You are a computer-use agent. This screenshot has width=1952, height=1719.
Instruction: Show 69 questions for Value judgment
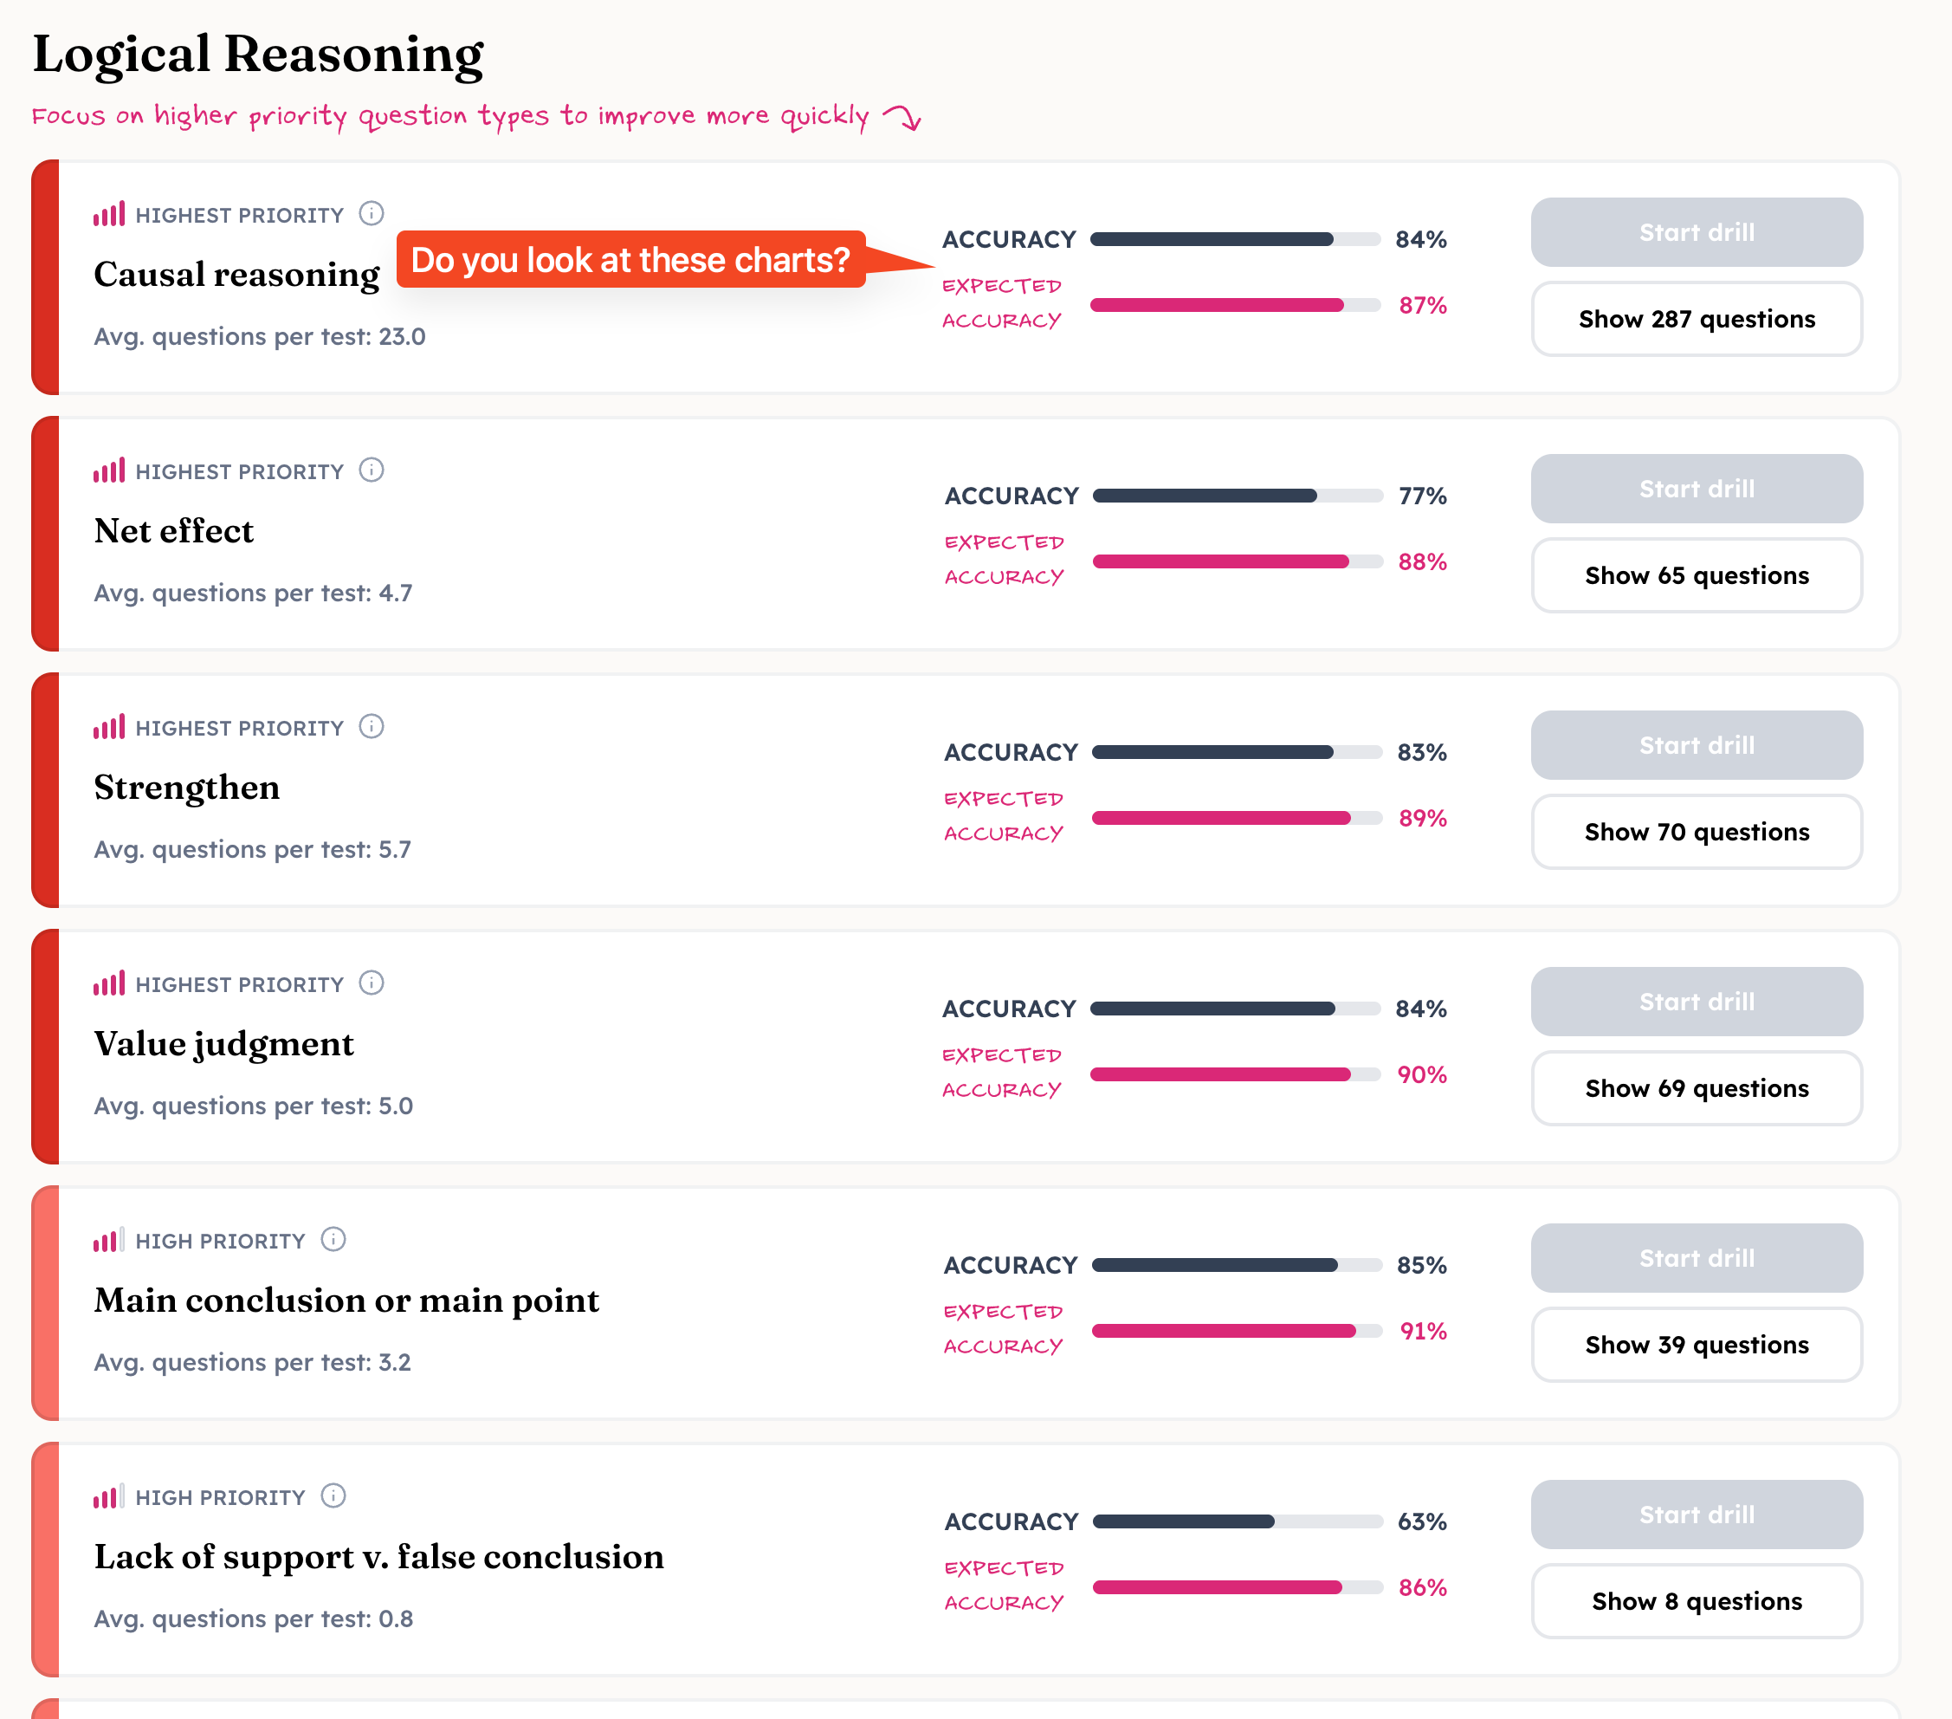point(1696,1088)
